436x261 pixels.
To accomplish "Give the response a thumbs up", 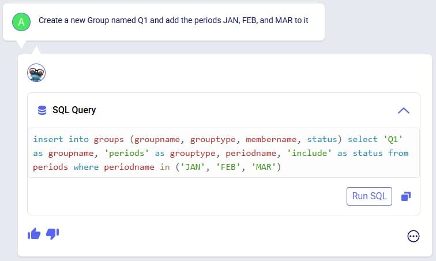I will pos(34,234).
